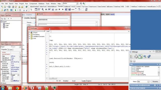Expand the Variables/Constants folder node
Viewport: 161px width, 90px height.
[x=29, y=36]
